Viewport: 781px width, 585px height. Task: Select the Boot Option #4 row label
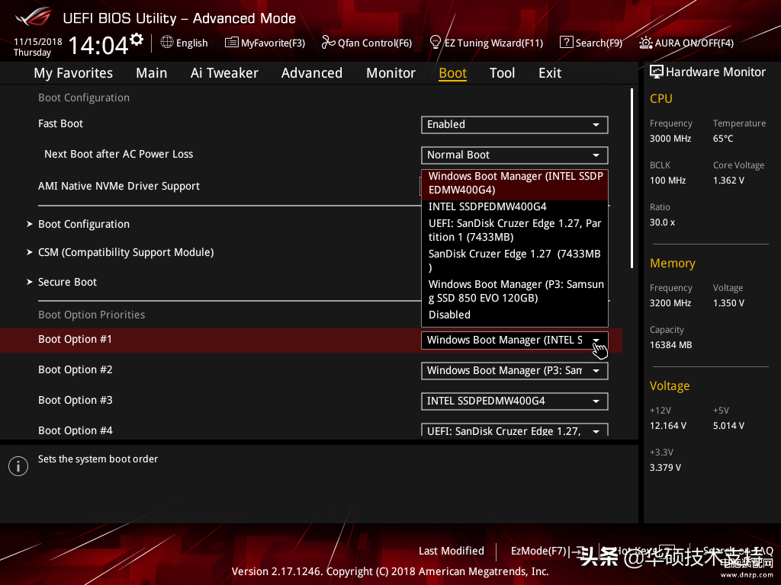pos(76,430)
